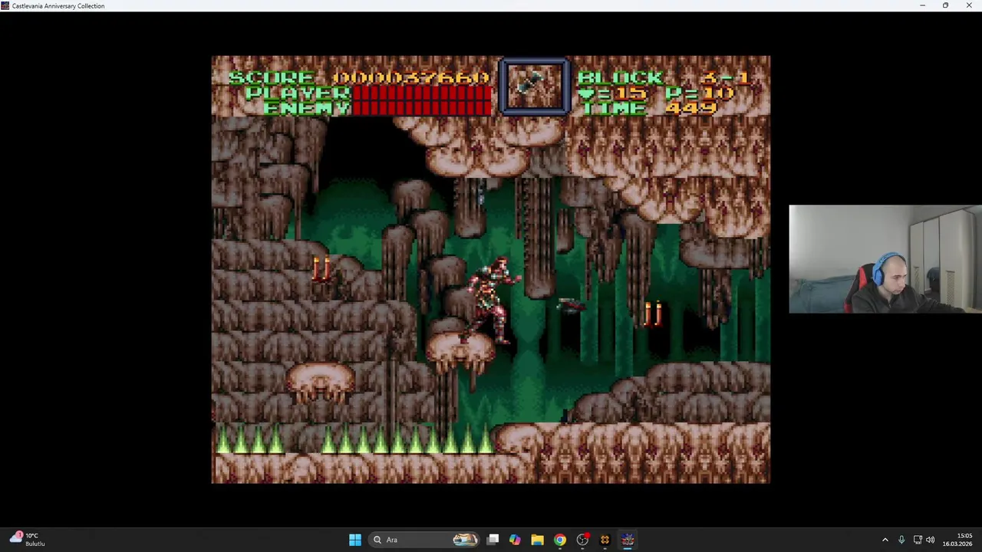Click Simon Belmont player character
The image size is (982, 552).
click(494, 300)
